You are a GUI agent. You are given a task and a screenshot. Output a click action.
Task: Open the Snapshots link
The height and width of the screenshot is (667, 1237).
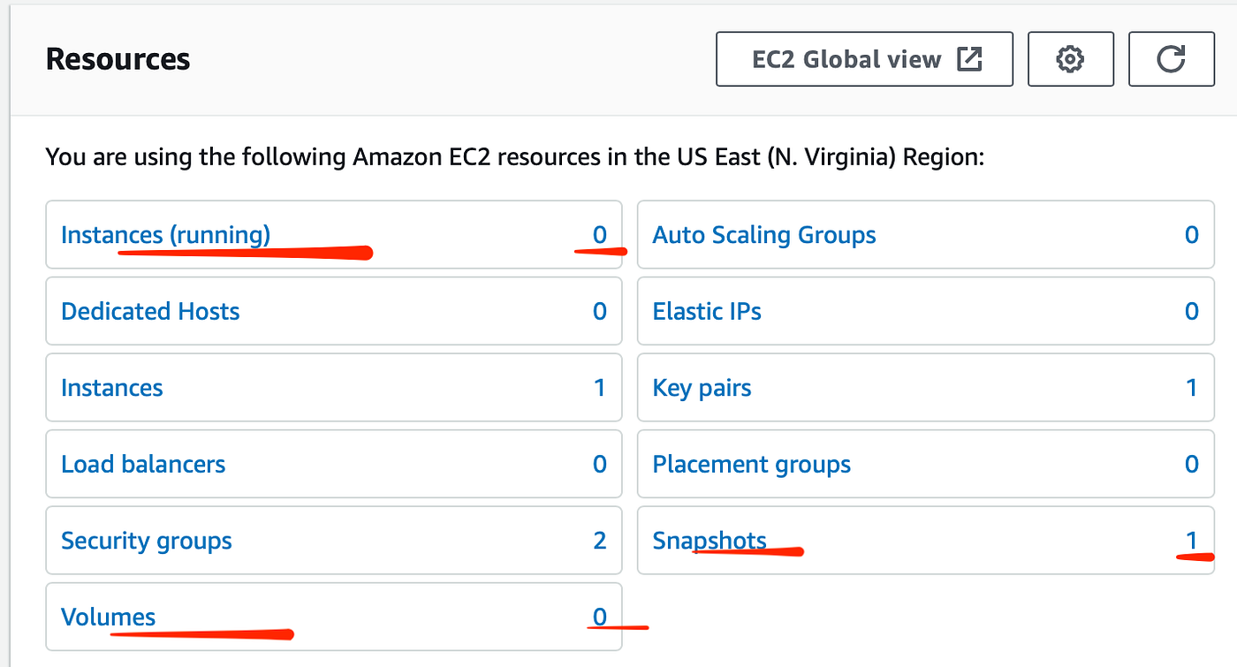click(710, 541)
